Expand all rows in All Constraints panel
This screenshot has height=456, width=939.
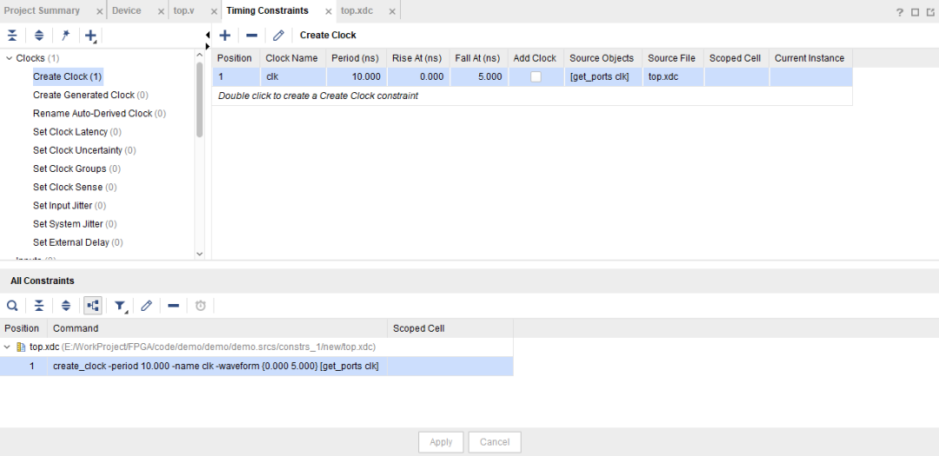click(x=66, y=306)
